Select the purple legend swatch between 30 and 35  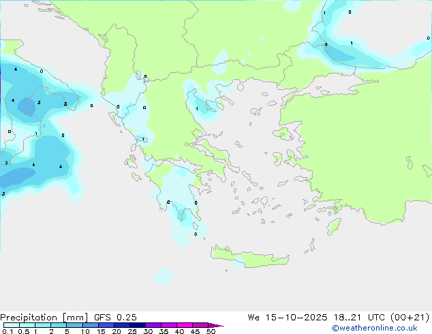point(153,325)
